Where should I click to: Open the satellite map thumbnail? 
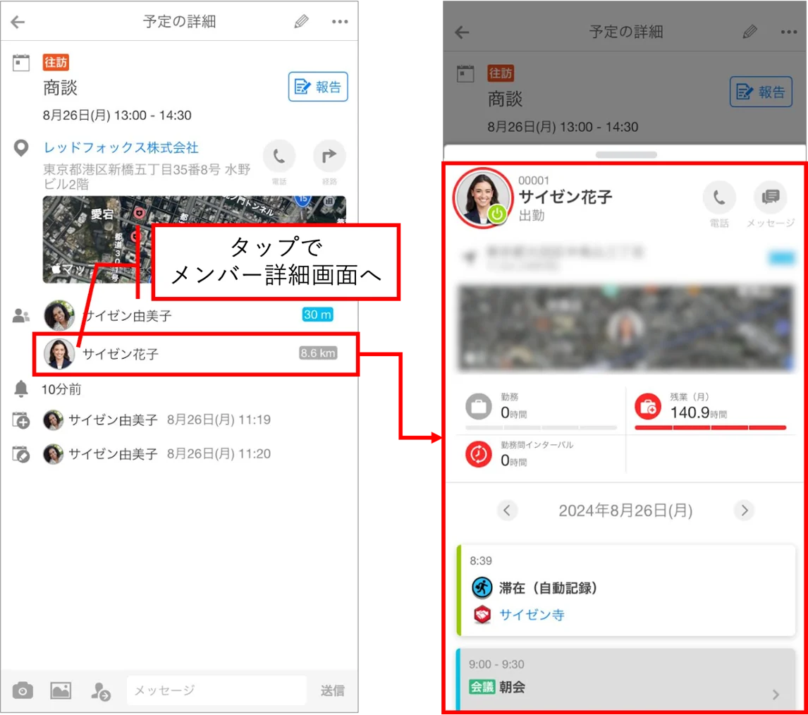[195, 239]
